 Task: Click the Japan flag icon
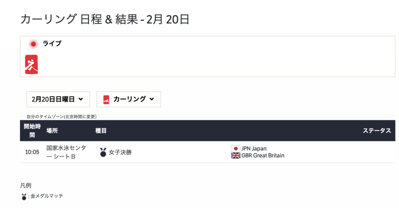point(236,148)
